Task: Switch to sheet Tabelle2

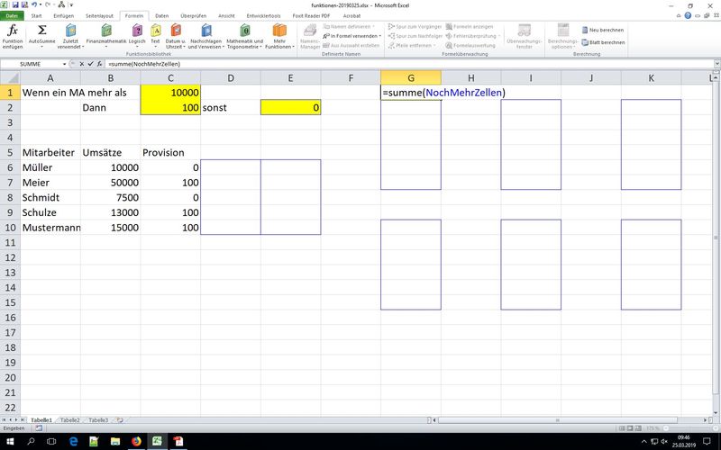Action: pyautogui.click(x=70, y=420)
